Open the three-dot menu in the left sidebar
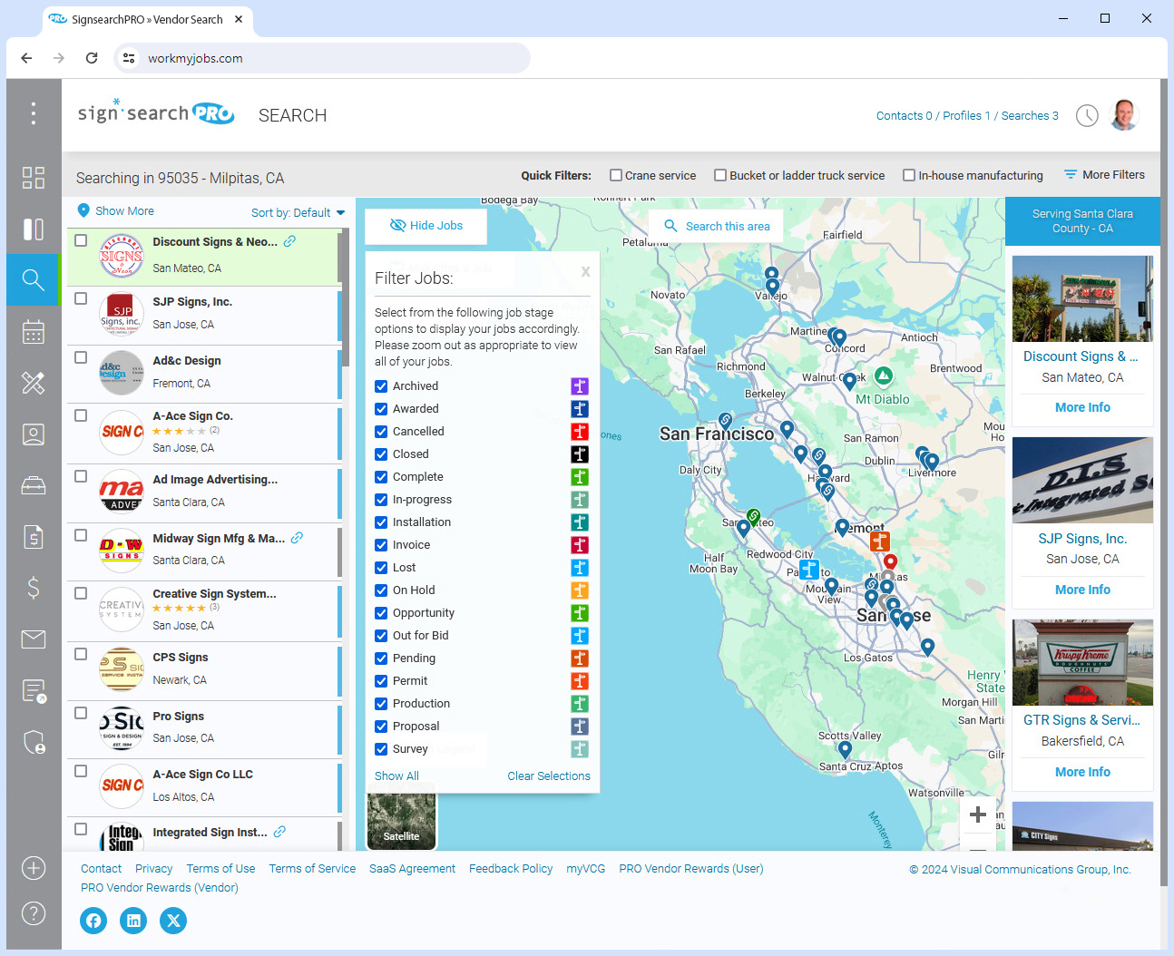Image resolution: width=1174 pixels, height=956 pixels. [x=34, y=113]
